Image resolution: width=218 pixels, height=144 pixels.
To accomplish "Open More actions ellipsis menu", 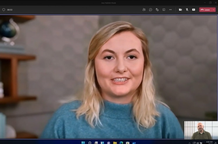I will point(170,10).
